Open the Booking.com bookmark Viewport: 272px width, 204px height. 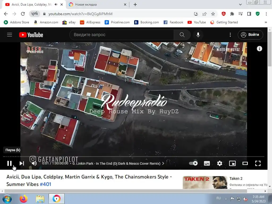147,22
